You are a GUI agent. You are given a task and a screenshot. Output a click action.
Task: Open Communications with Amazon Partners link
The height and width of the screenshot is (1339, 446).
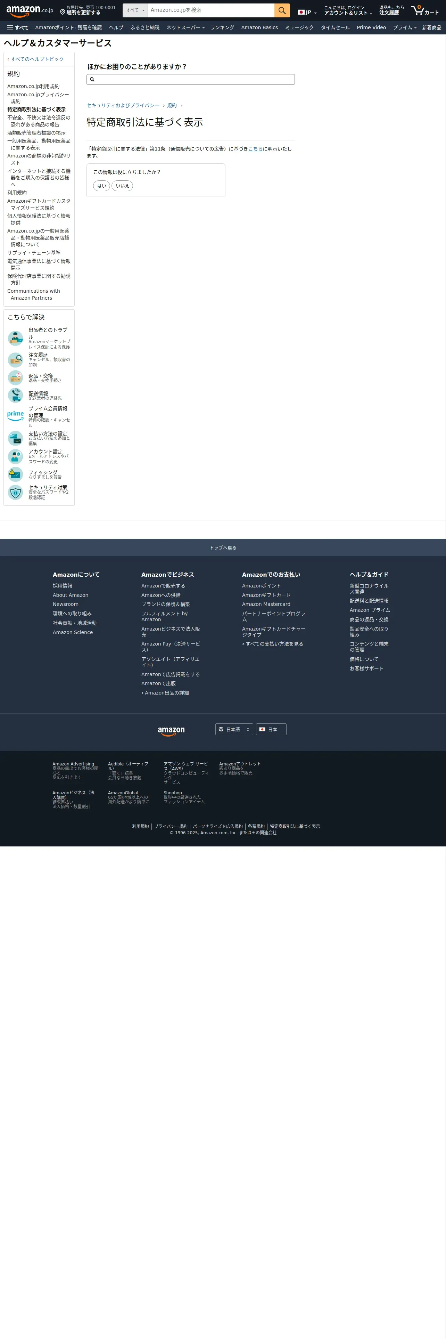[x=34, y=294]
